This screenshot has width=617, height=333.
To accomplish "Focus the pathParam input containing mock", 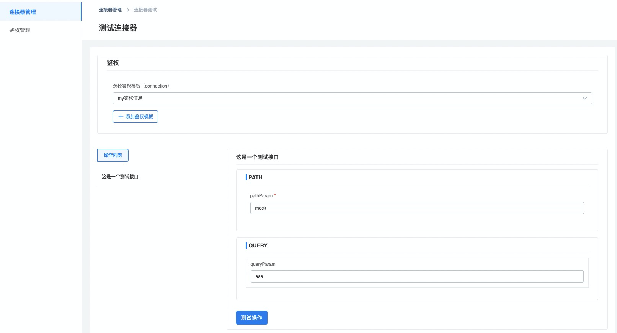I will click(416, 208).
